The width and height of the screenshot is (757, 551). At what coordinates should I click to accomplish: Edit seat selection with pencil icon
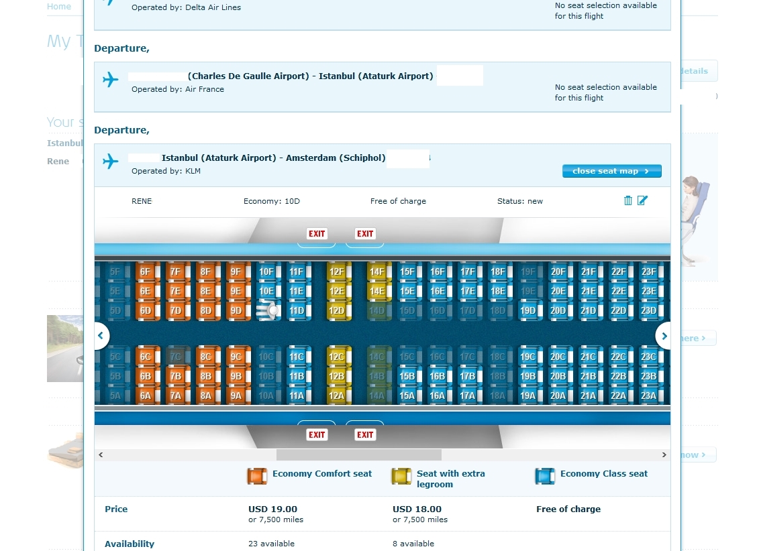click(x=642, y=200)
